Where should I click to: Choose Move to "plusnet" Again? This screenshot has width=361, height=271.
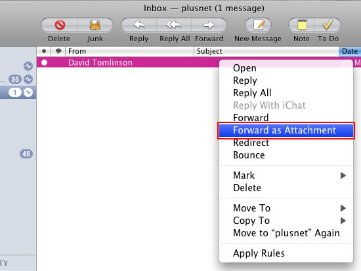click(286, 233)
